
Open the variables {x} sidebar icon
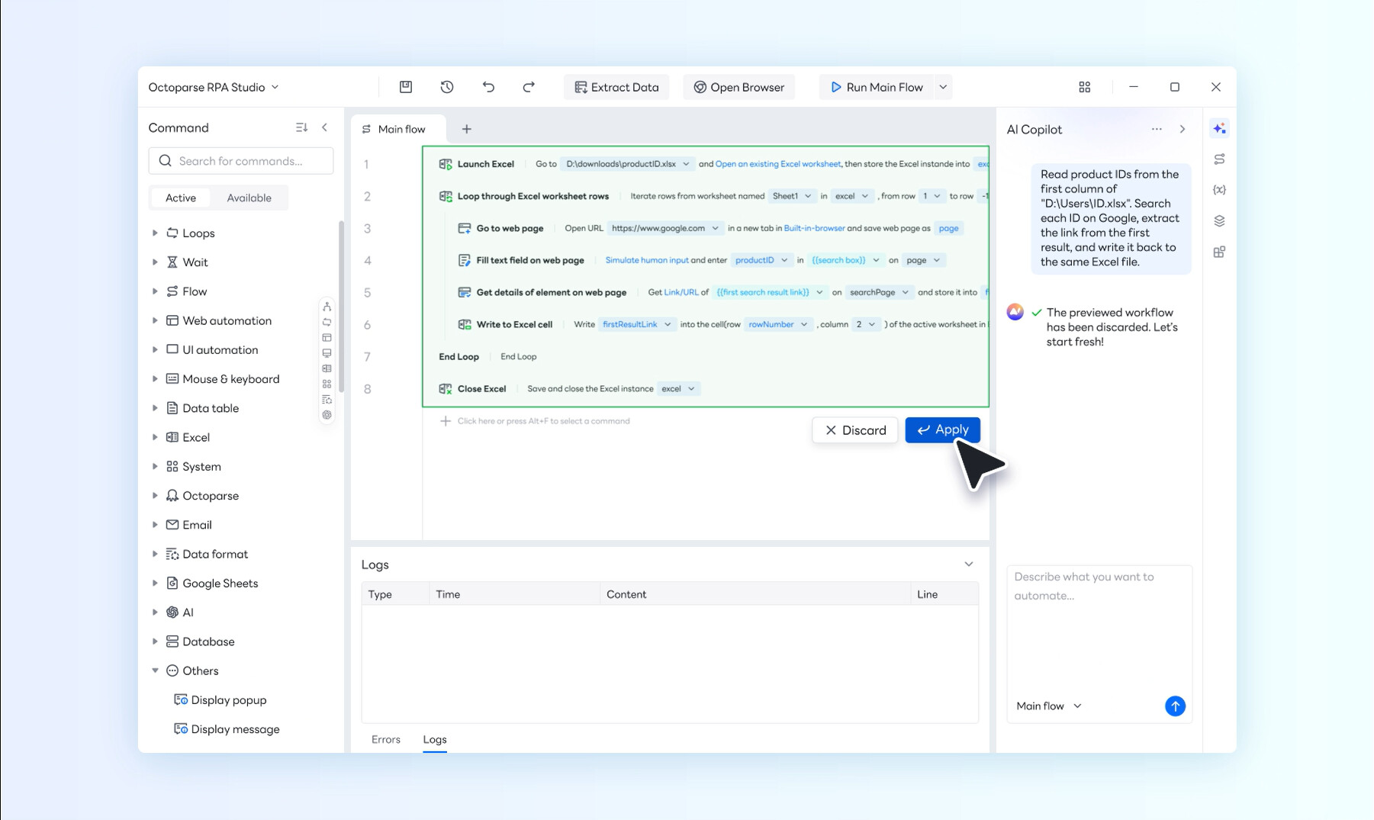click(1219, 190)
